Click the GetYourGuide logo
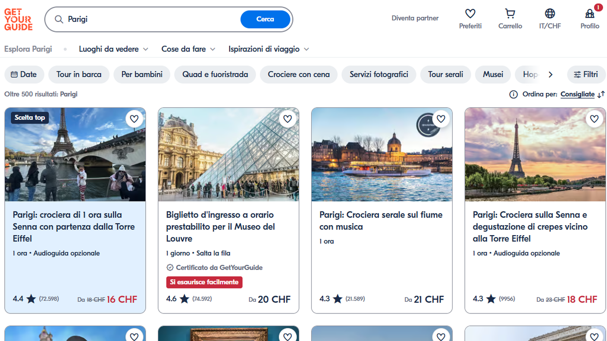The image size is (607, 341). (19, 19)
